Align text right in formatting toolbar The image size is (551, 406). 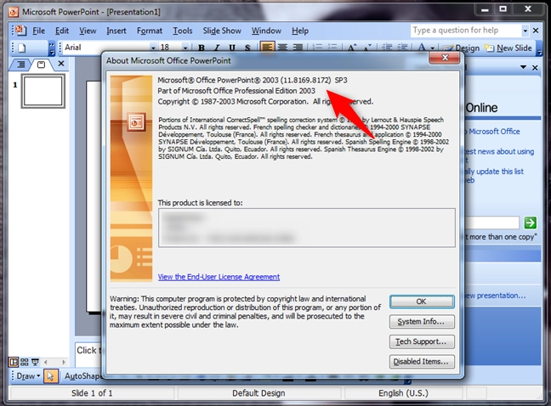coord(298,47)
